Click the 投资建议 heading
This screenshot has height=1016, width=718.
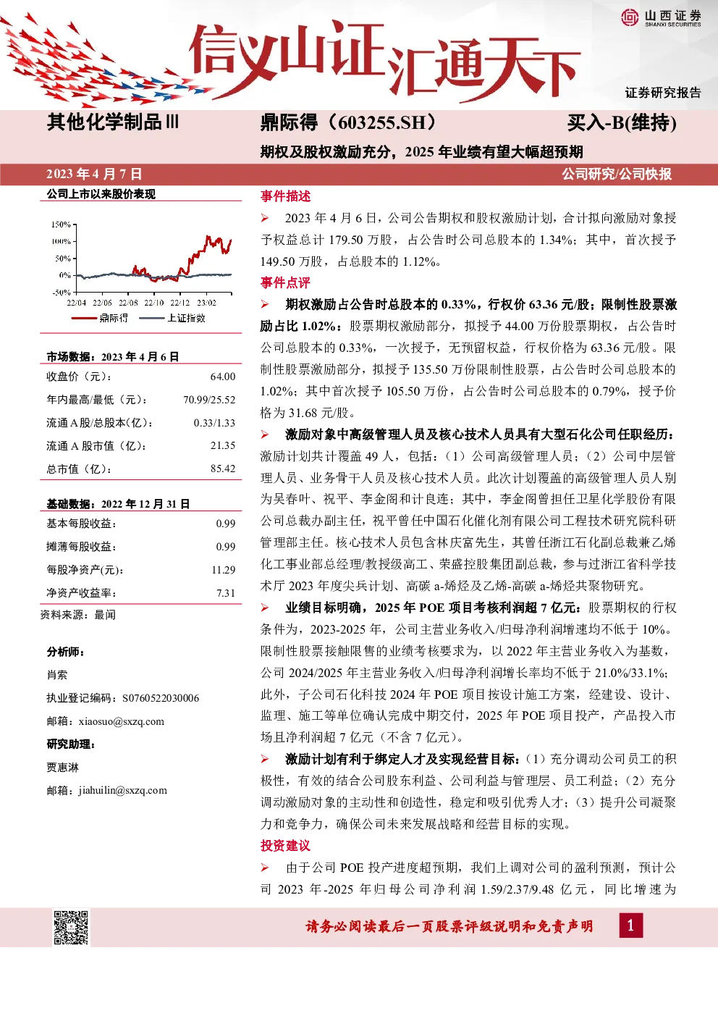(285, 845)
